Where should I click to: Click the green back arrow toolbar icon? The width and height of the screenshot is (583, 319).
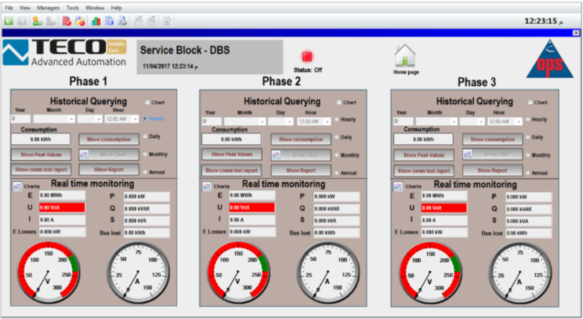click(x=9, y=21)
